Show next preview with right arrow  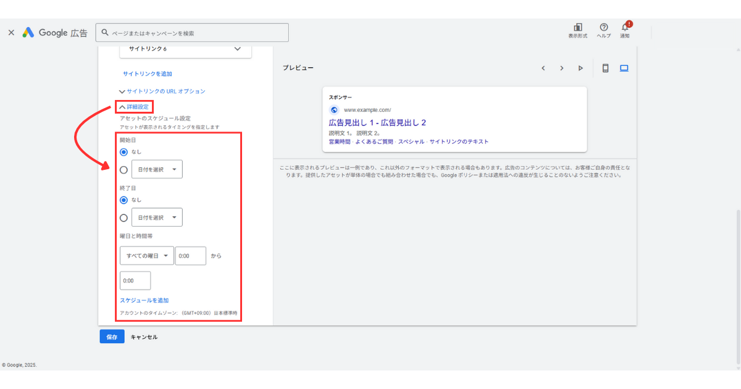click(562, 68)
